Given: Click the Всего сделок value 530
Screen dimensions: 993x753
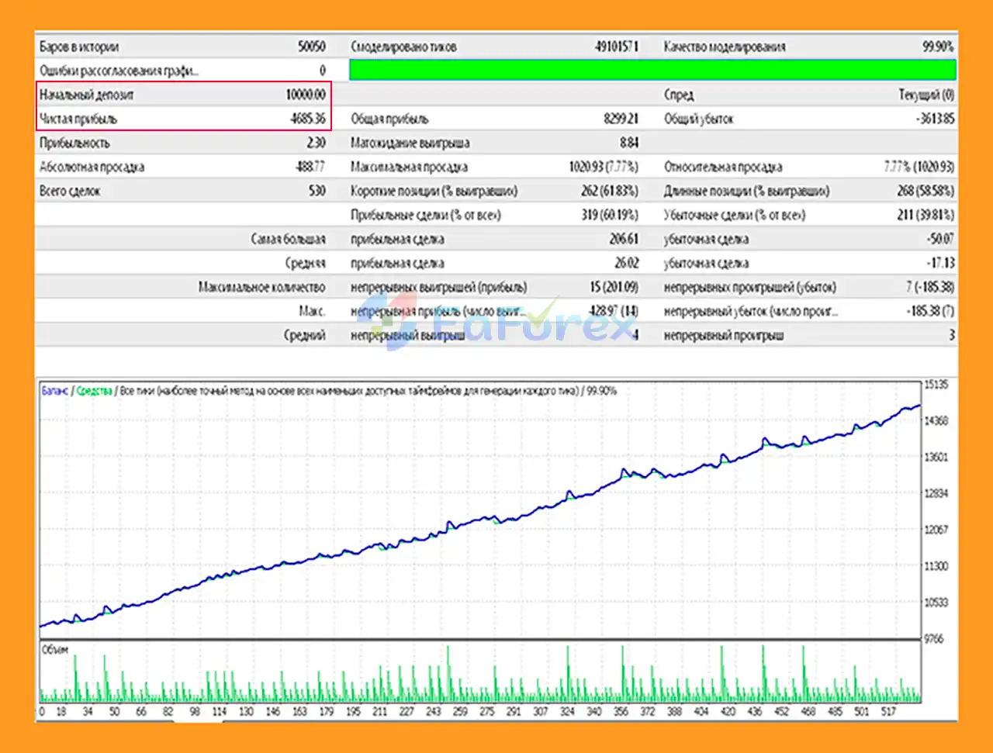Looking at the screenshot, I should click(317, 191).
